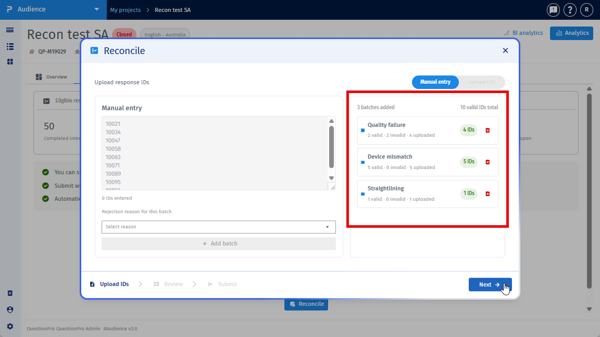Click the text area scroll down arrow
The width and height of the screenshot is (600, 337).
click(x=331, y=178)
